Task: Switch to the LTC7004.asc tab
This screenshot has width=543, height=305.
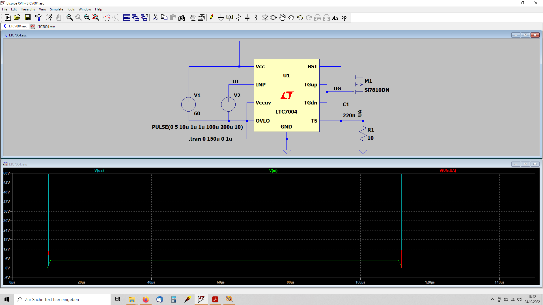Action: coord(15,26)
